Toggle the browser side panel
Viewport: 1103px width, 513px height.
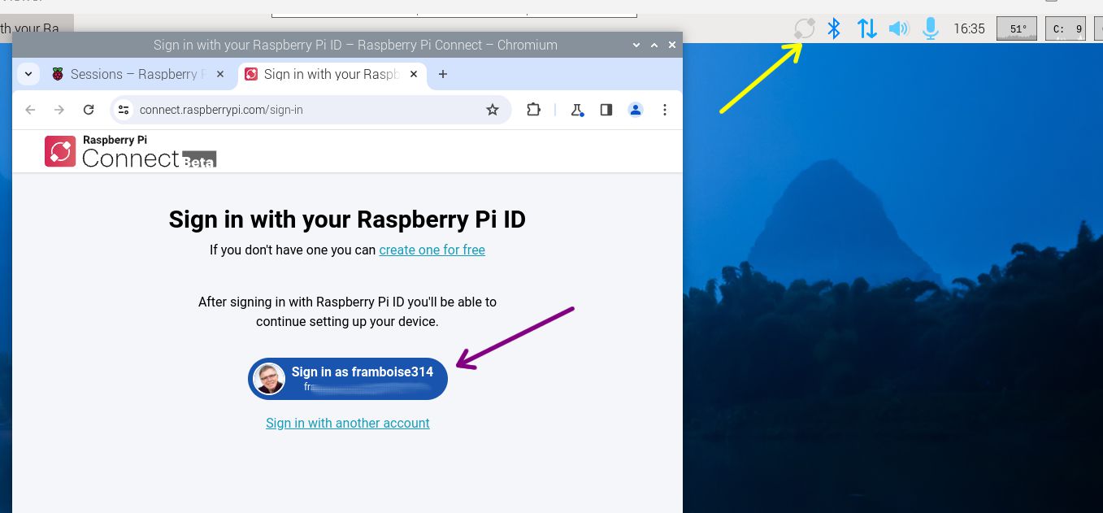[606, 110]
